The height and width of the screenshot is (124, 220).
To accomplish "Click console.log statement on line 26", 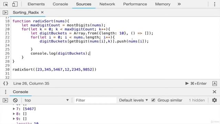I will point(60,53).
